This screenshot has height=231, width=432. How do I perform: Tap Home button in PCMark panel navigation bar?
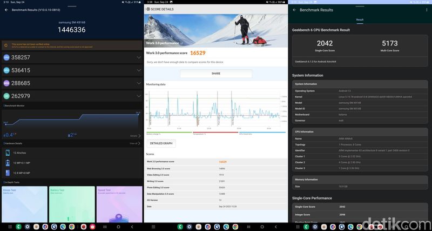pos(262,227)
